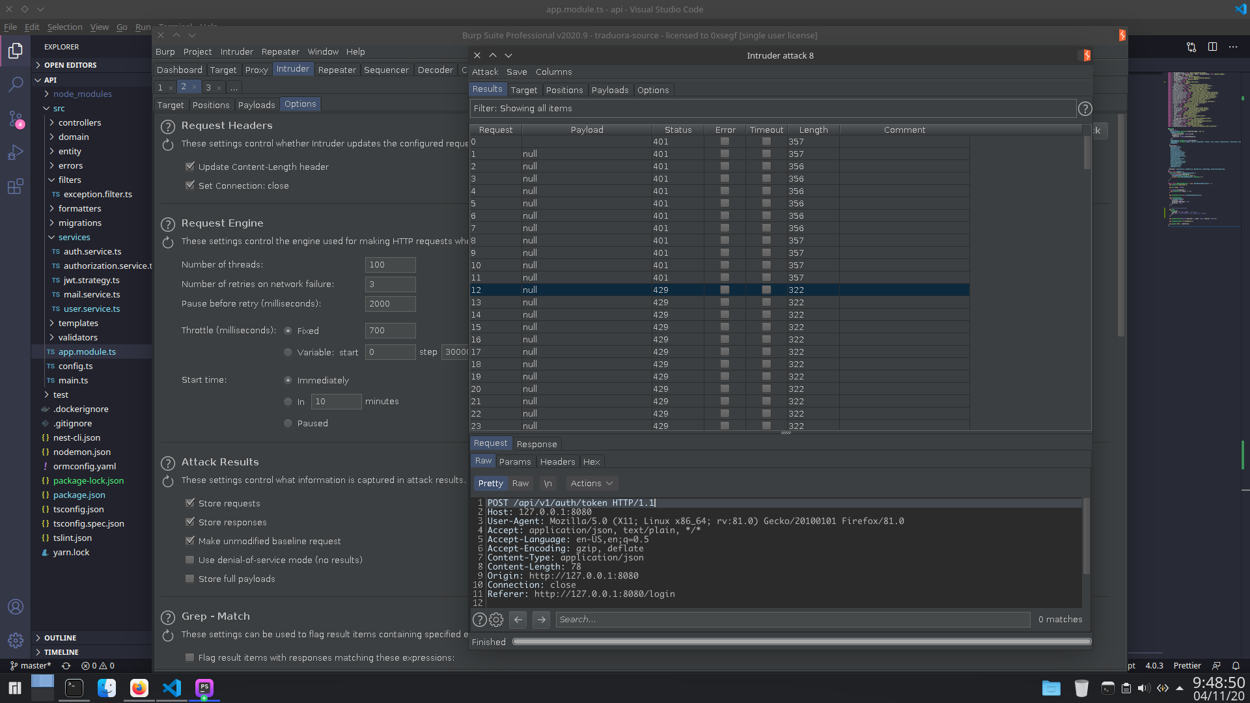Switch to the Response tab
Viewport: 1250px width, 703px height.
[x=536, y=444]
